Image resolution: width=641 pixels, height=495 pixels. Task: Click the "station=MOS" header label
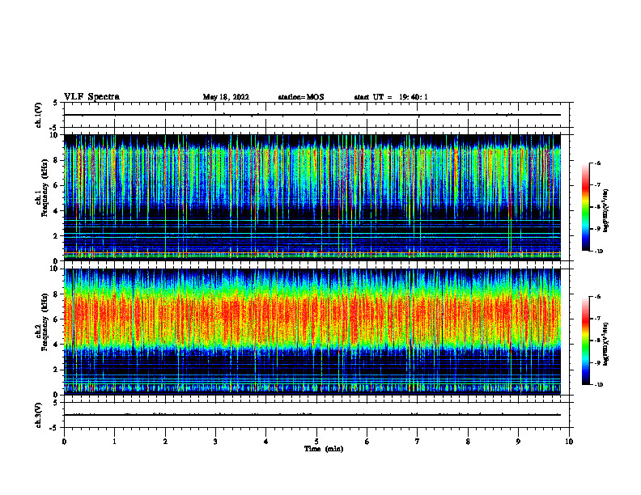point(301,97)
